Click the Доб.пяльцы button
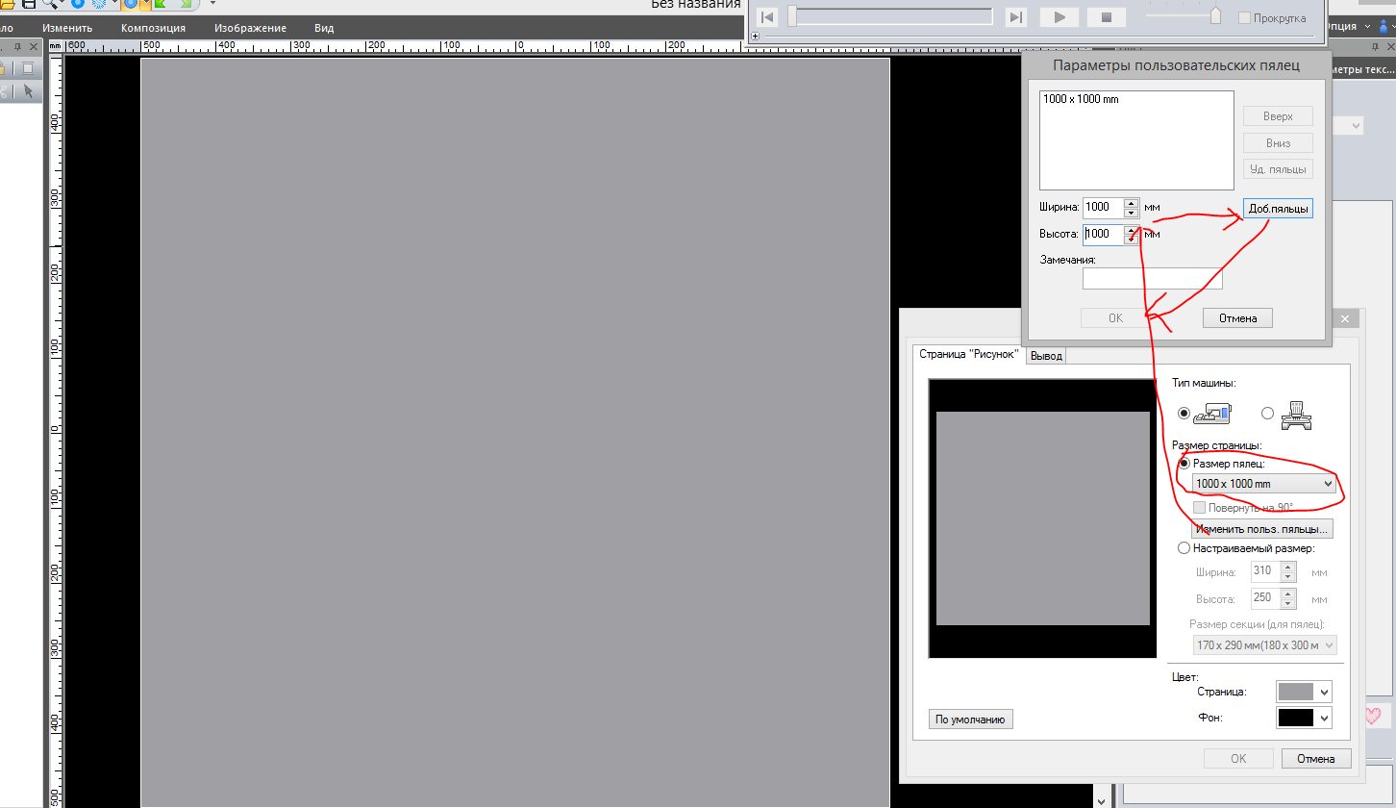 (1278, 208)
